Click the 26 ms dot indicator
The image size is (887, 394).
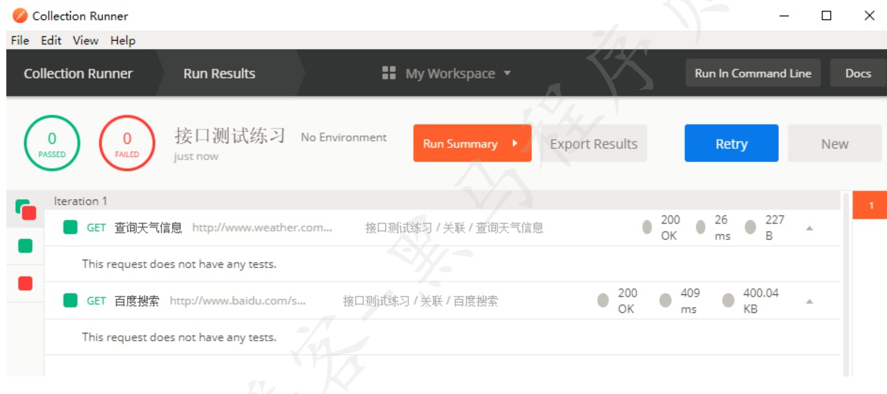click(x=701, y=227)
